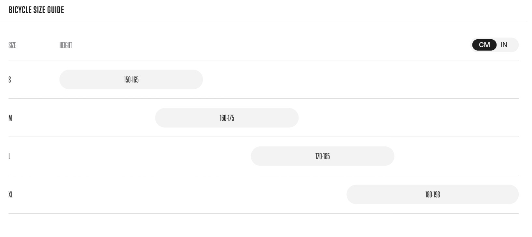Screen dimensions: 532x237
Task: Click the 180-198 height range bar
Action: 432,194
